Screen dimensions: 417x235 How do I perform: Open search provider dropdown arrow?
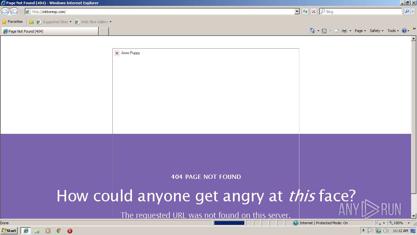[413, 12]
